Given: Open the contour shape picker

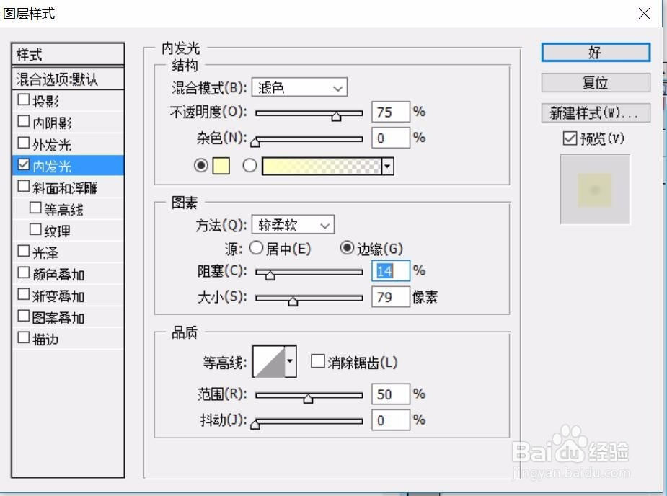Looking at the screenshot, I should coord(290,360).
